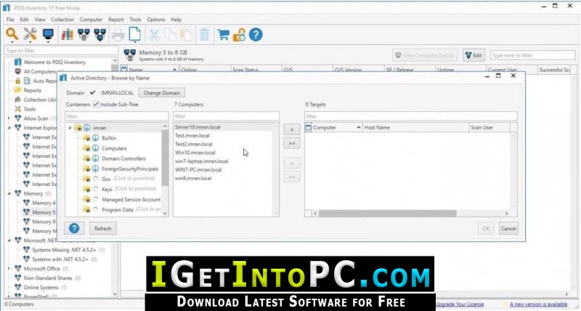Open the collection library books icon

[67, 34]
